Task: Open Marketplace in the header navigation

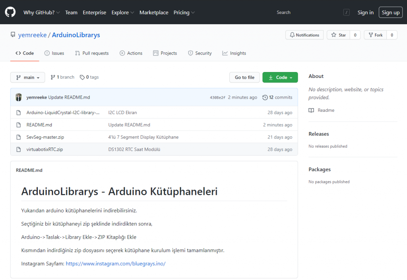Action: click(154, 12)
